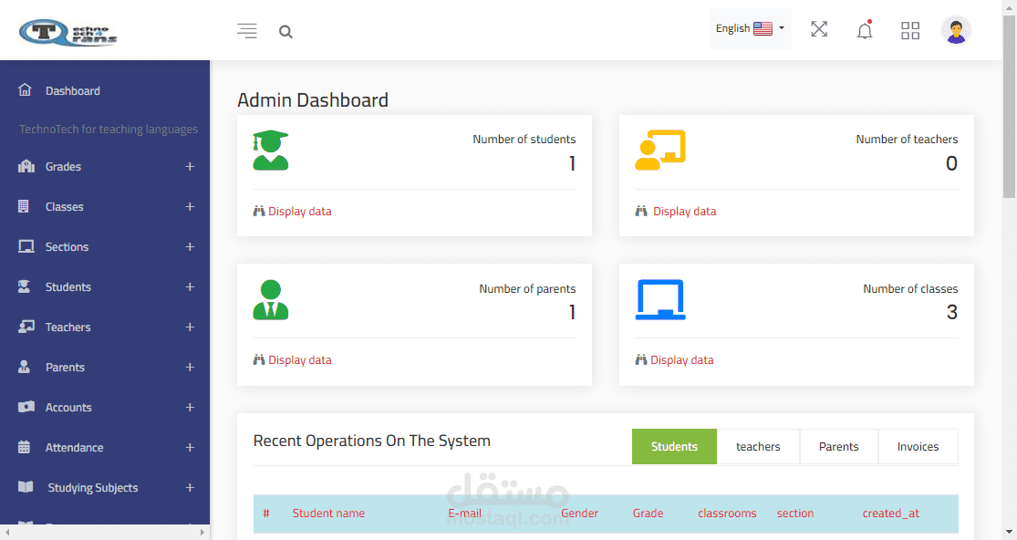The height and width of the screenshot is (540, 1017).
Task: Expand Students with its plus sign
Action: [x=190, y=287]
